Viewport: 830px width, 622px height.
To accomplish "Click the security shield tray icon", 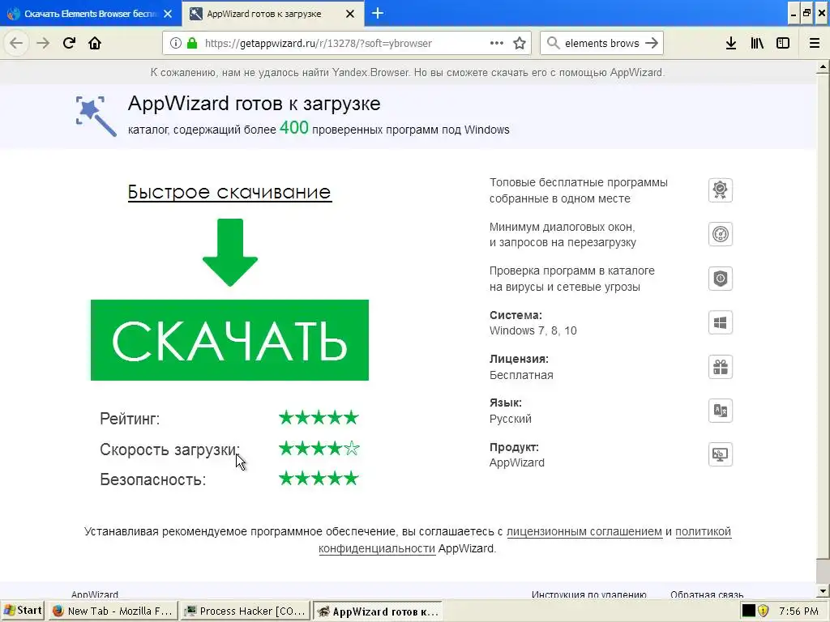I will click(763, 611).
